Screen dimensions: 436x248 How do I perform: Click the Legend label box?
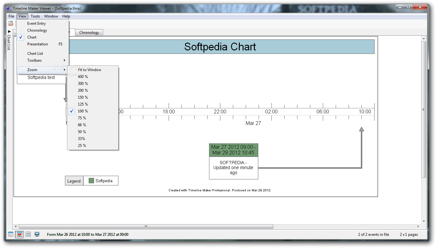click(74, 181)
